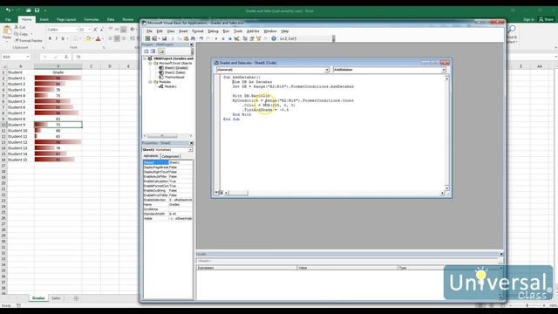Collapse the Modules folder node
This screenshot has height=314, width=558.
(x=151, y=82)
